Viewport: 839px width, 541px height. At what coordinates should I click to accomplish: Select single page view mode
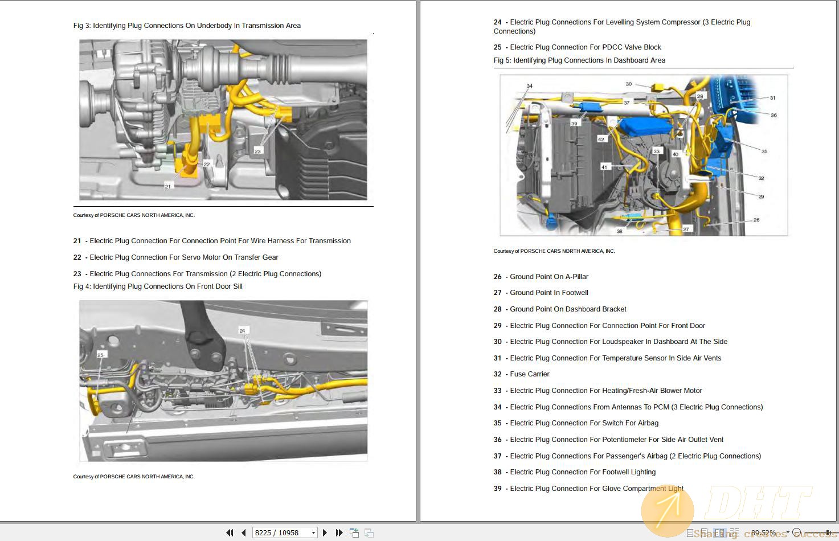point(690,533)
